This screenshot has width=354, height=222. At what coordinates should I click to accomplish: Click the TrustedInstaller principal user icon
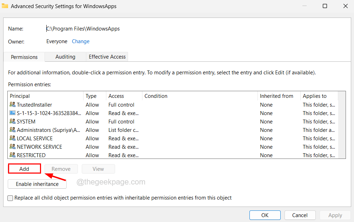pos(12,105)
